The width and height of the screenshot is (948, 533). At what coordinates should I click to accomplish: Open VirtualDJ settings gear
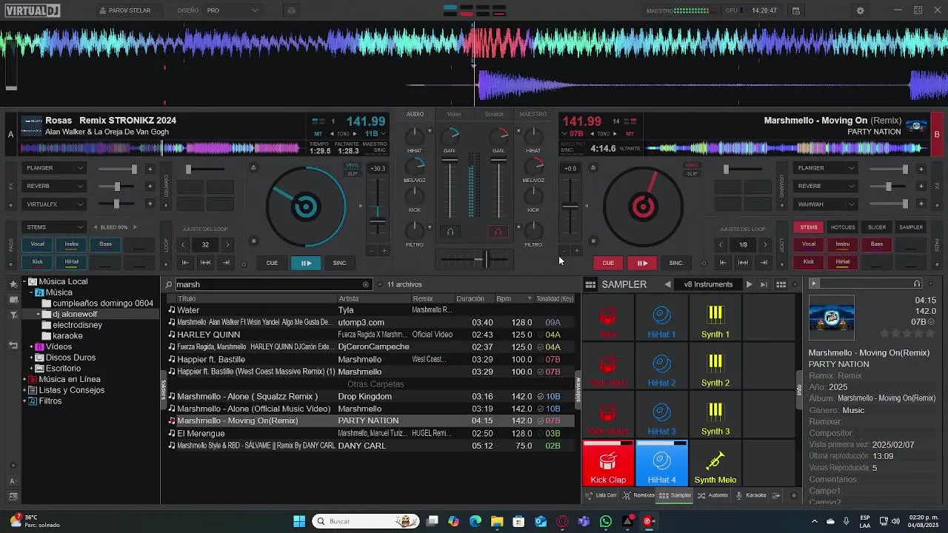(860, 10)
